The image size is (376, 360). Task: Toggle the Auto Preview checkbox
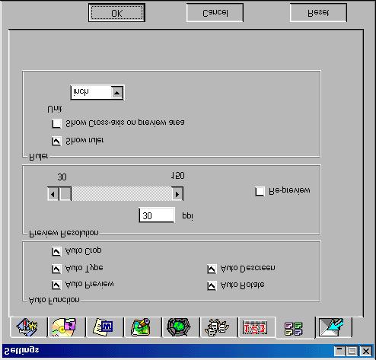[x=56, y=285]
